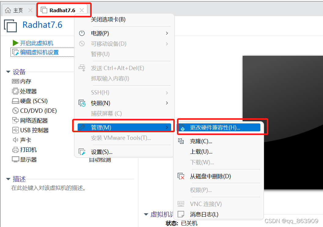Close the Radhat7.6 tab

pos(82,10)
